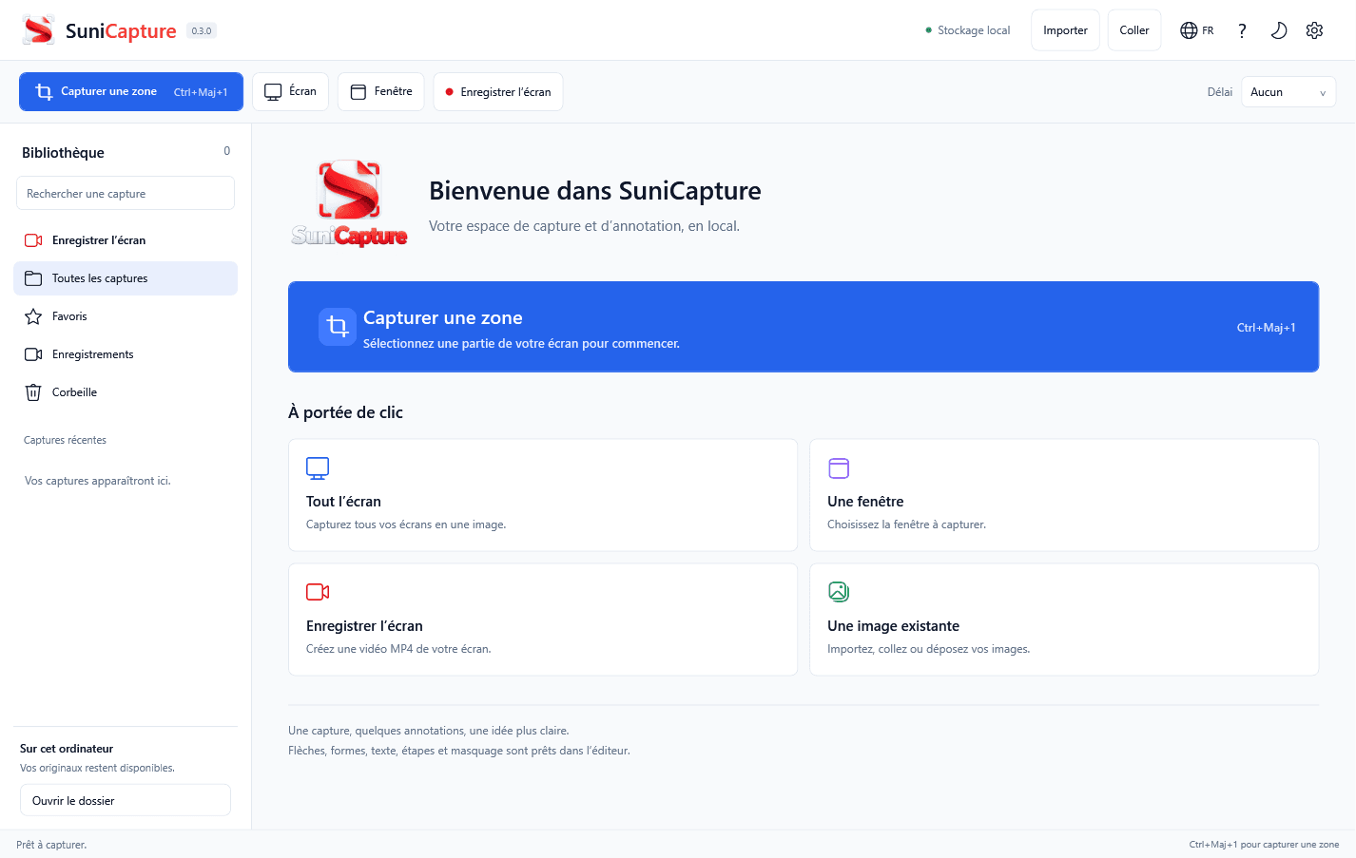The image size is (1356, 858).
Task: Change language with the FR globe button
Action: coord(1197,30)
